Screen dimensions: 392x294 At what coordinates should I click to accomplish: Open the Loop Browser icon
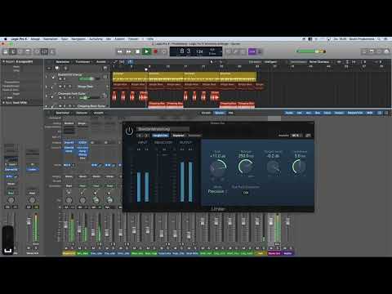[379, 51]
